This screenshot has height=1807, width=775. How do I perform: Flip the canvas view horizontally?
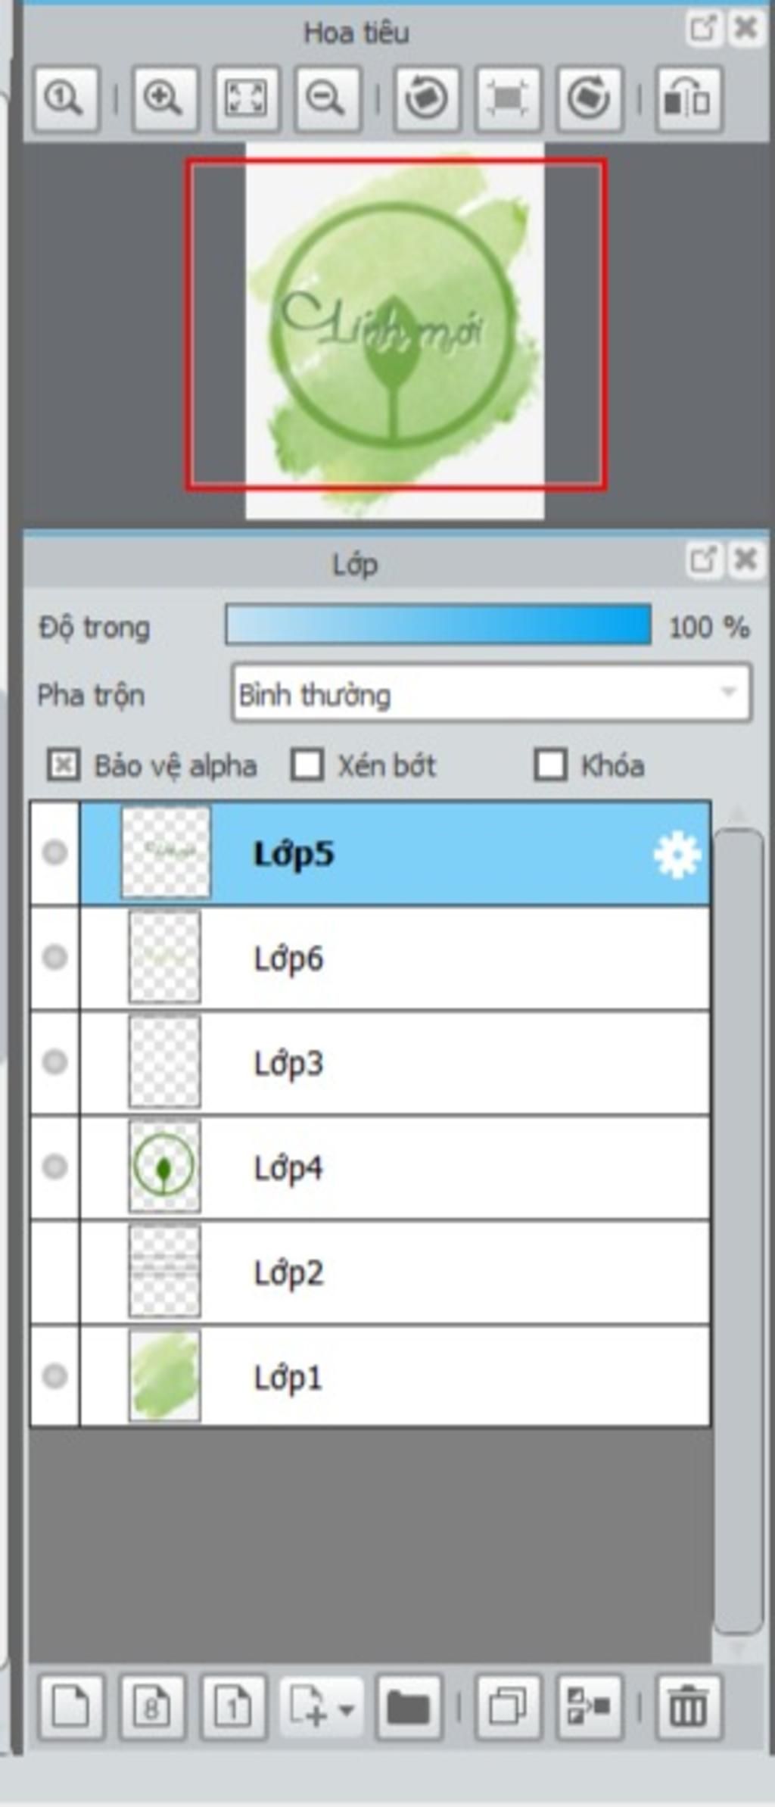[688, 98]
